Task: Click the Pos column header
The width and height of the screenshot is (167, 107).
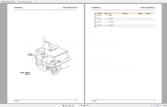Action: tap(95, 14)
